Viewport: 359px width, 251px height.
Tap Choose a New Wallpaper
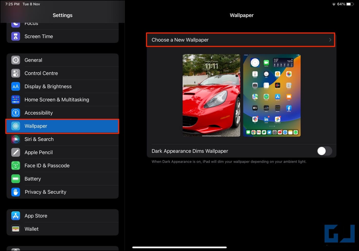tap(241, 40)
